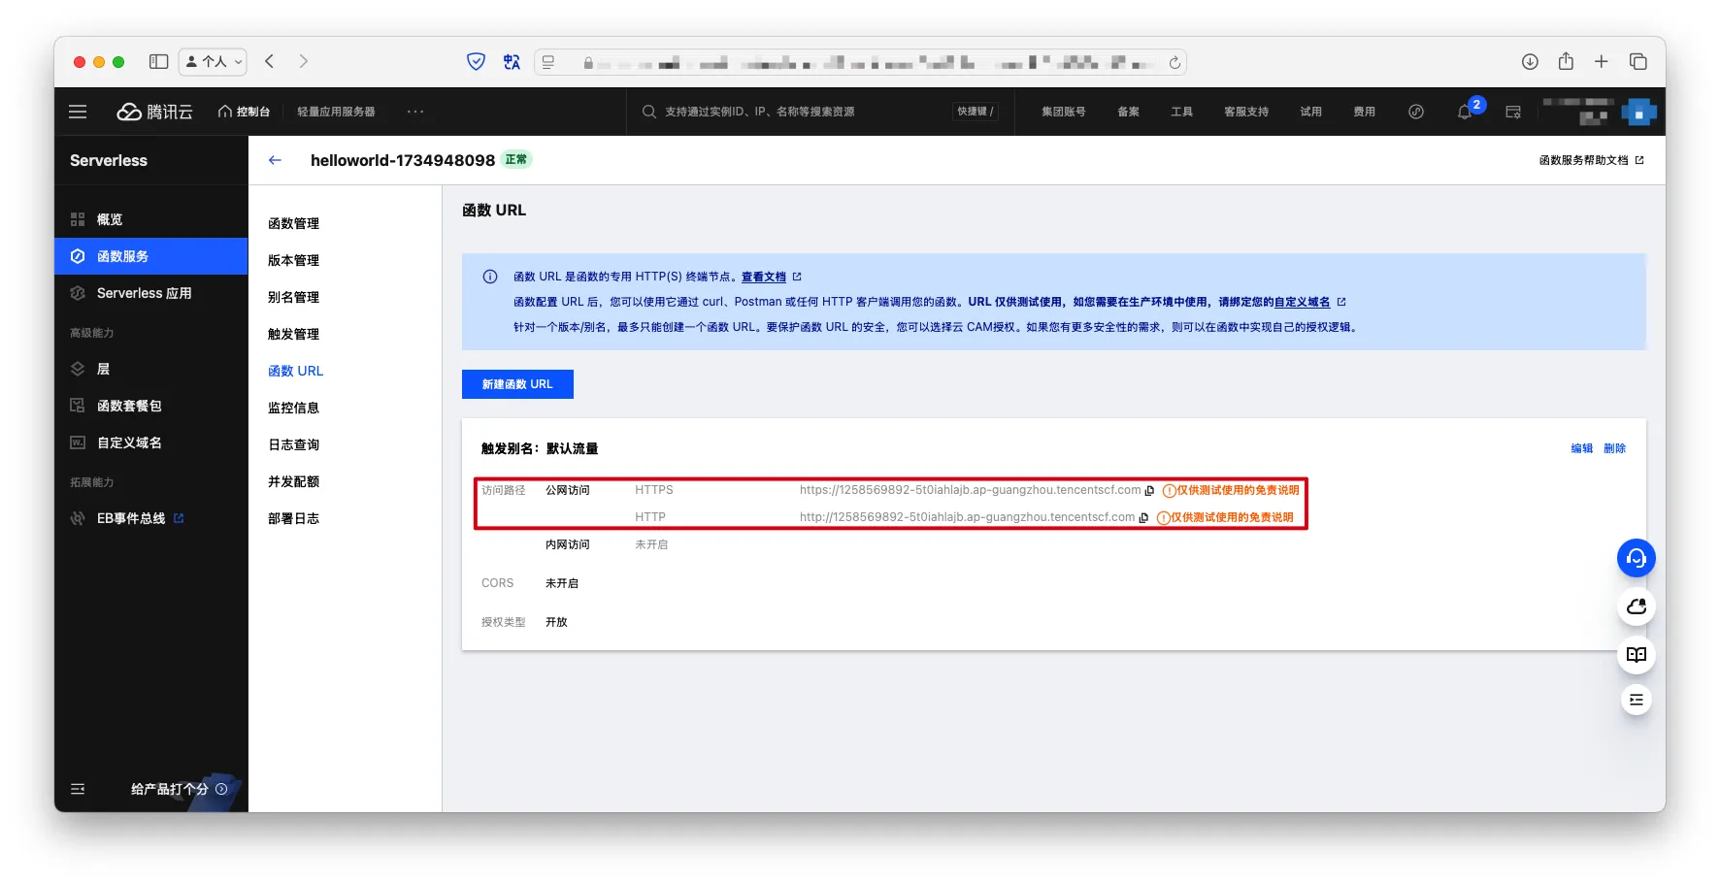The height and width of the screenshot is (884, 1720).
Task: Open the hamburger menu next to Tencent Cloud logo
Action: (78, 112)
